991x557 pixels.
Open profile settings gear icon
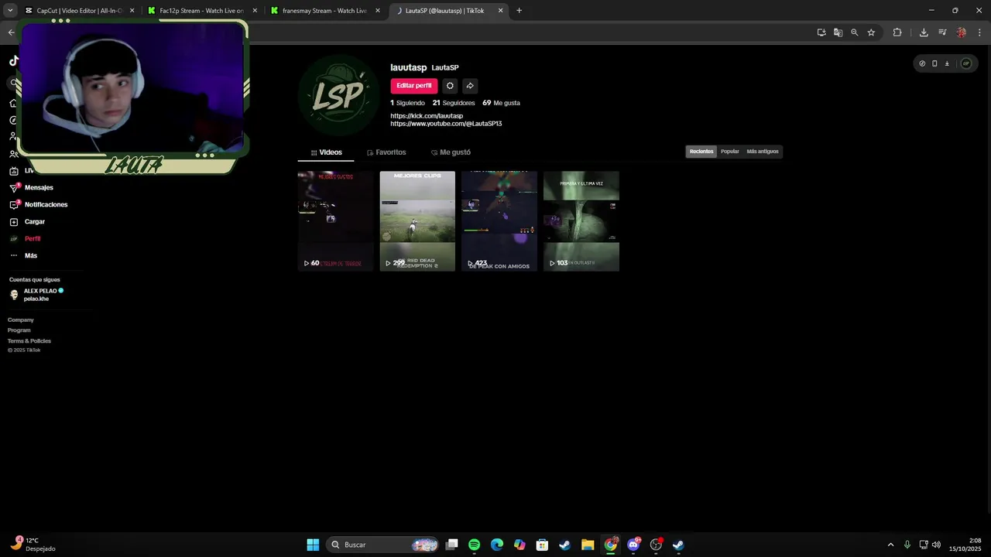[x=450, y=86]
